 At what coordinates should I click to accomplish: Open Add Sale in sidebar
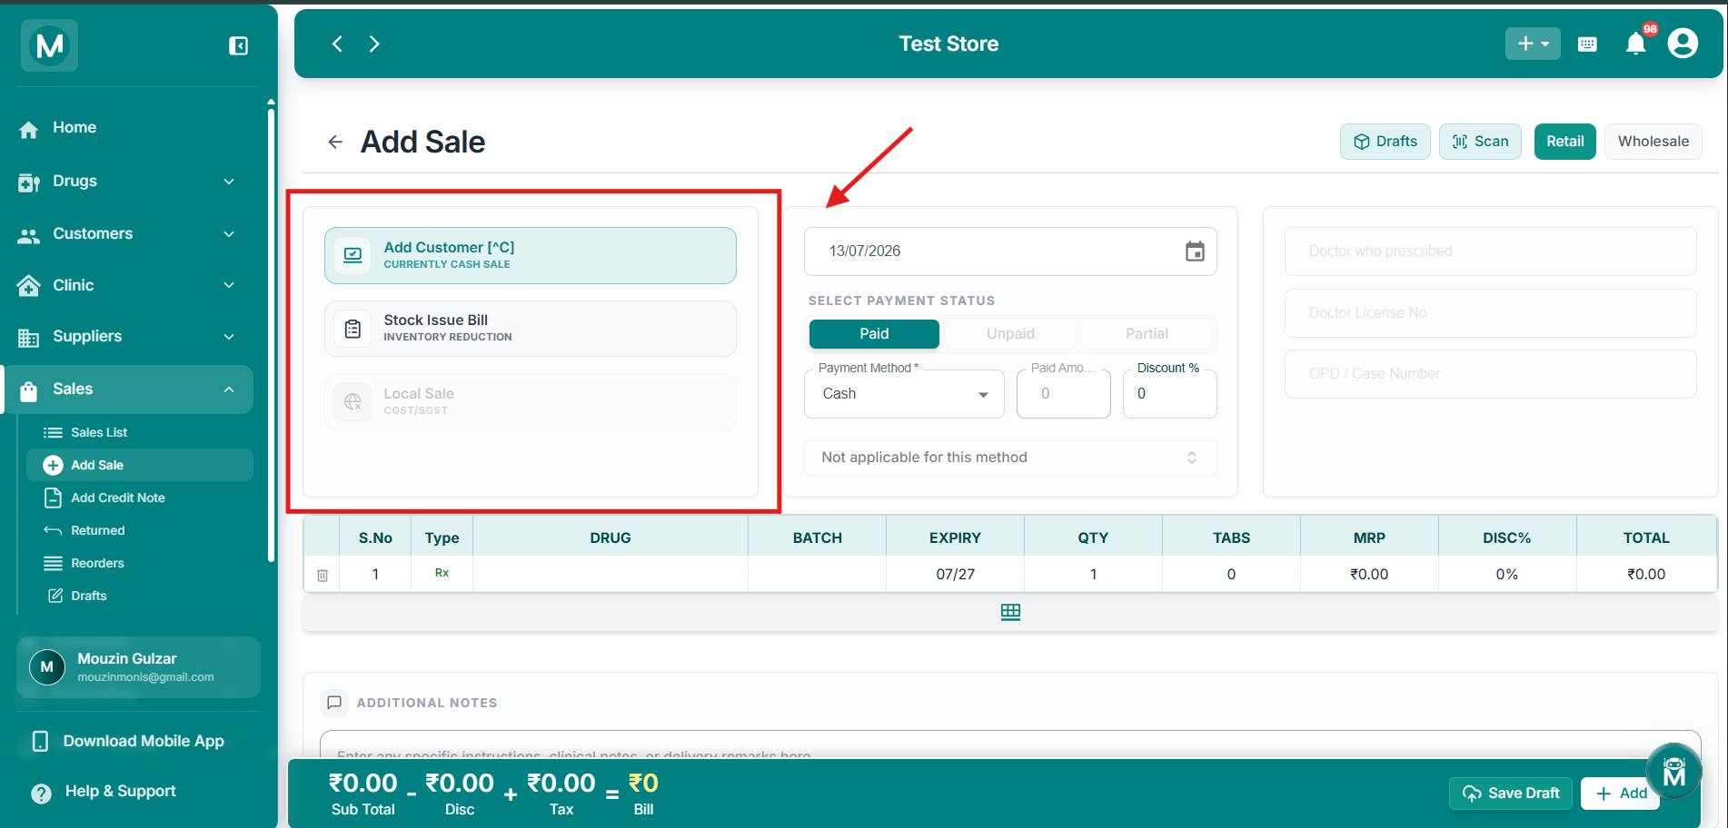point(139,465)
